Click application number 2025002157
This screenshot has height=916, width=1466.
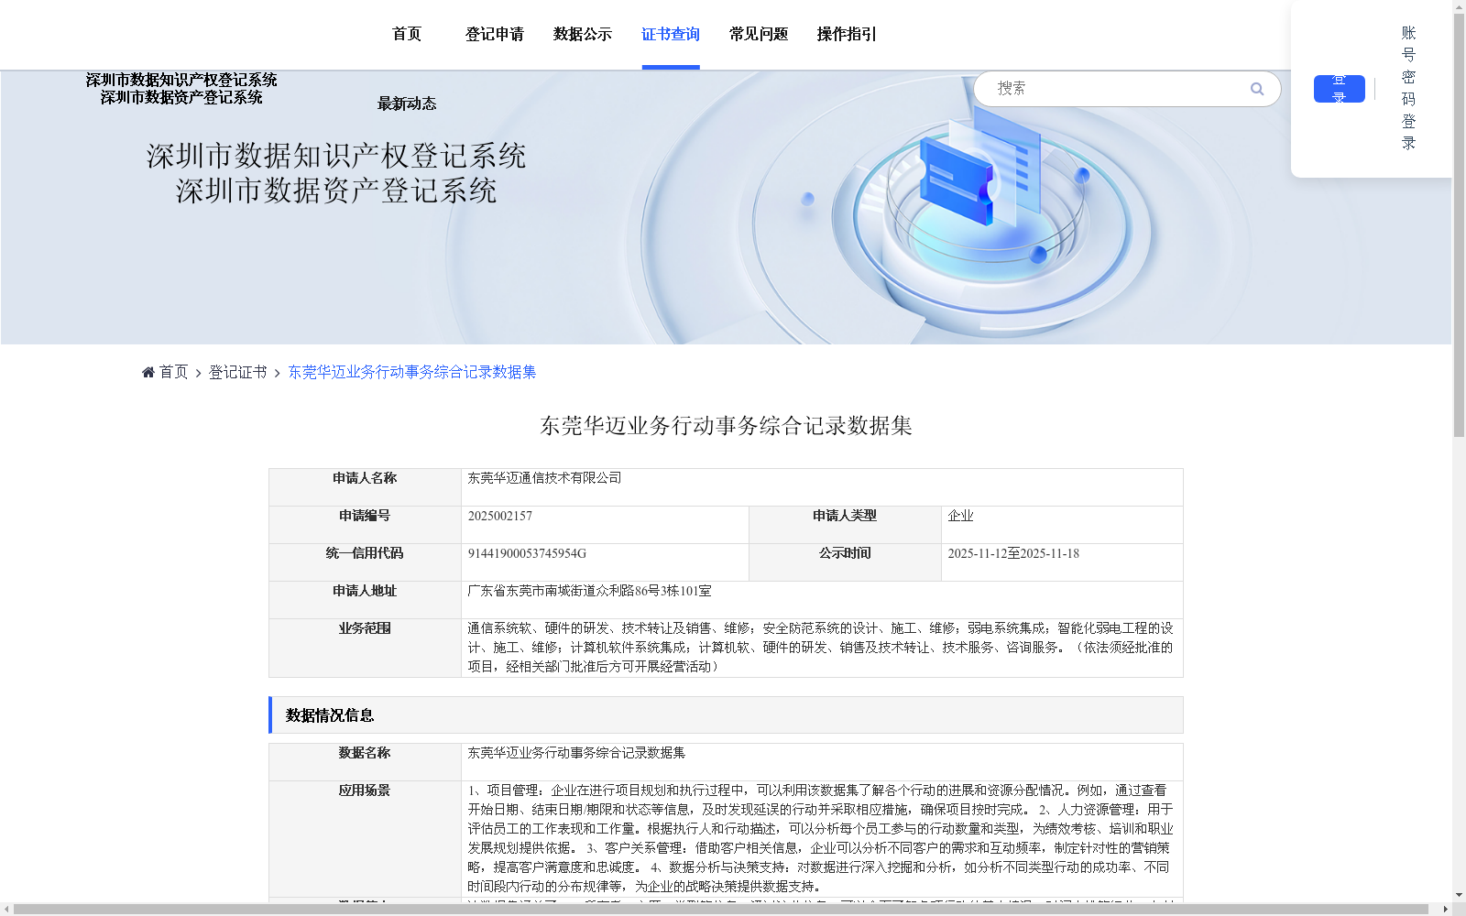click(x=500, y=516)
